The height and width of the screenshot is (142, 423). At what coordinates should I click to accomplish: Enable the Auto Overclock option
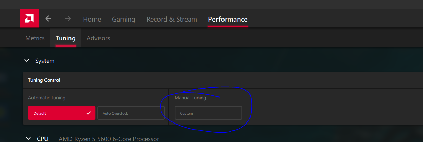pyautogui.click(x=131, y=113)
